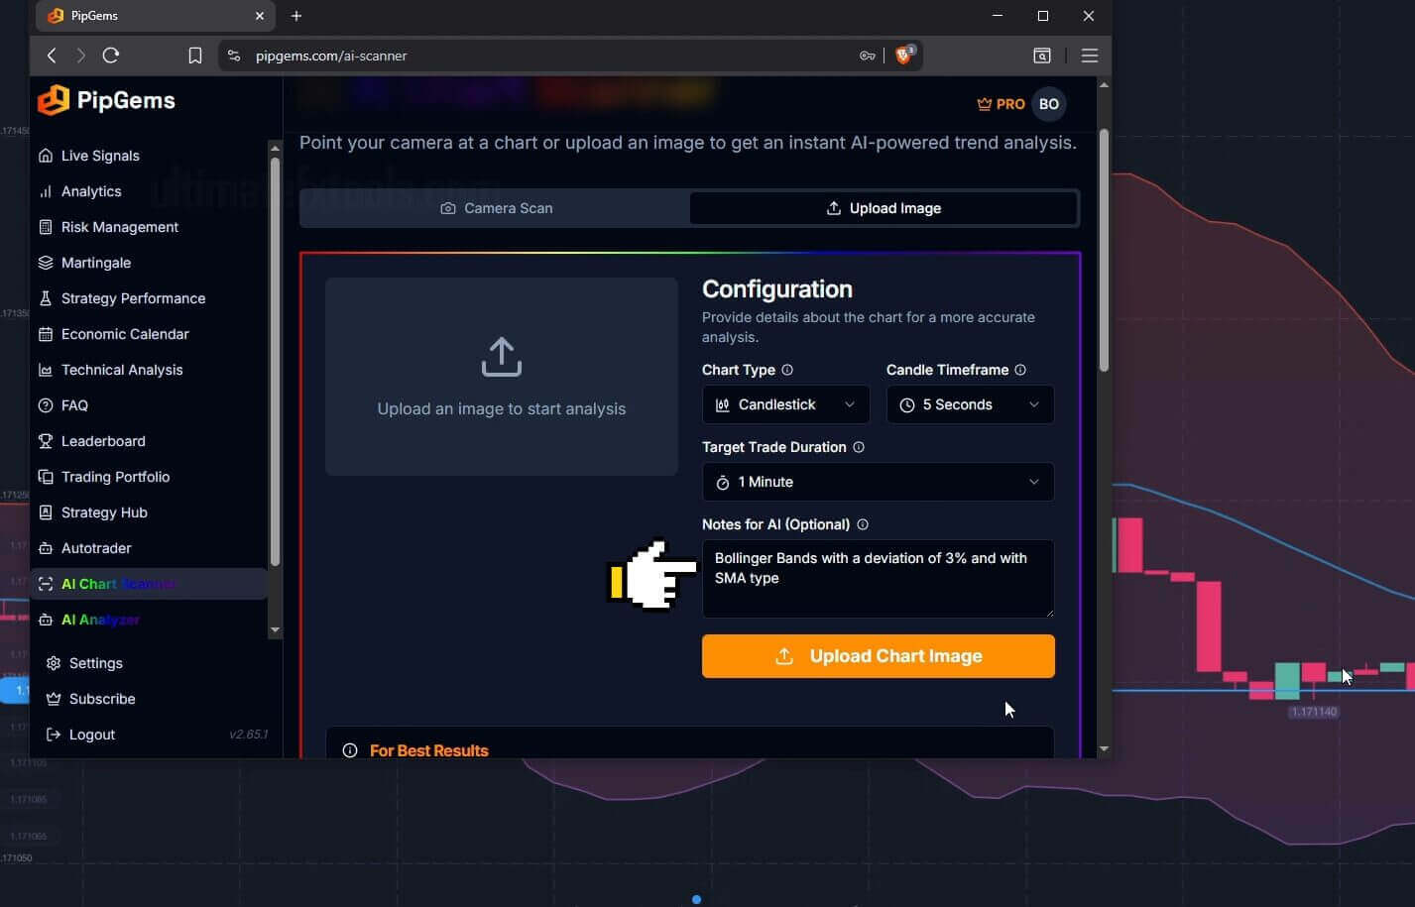
Task: Click the blue page indicator dot
Action: pos(697,899)
